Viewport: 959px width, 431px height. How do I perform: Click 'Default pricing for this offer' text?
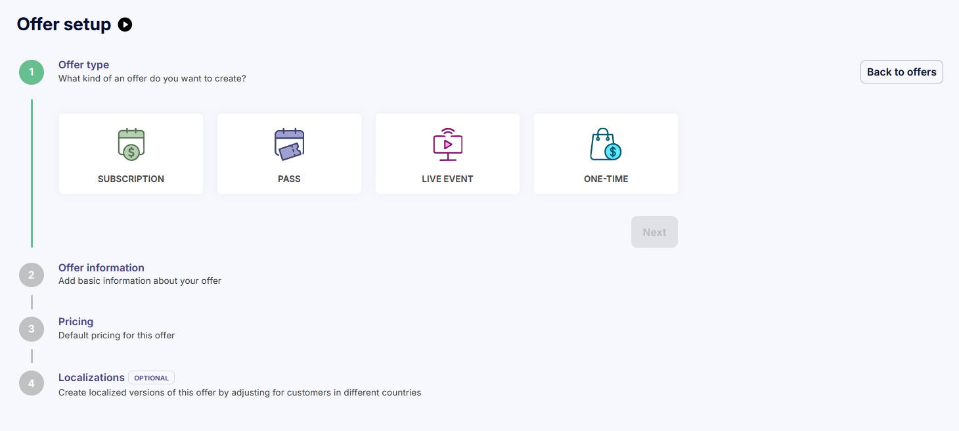[116, 335]
